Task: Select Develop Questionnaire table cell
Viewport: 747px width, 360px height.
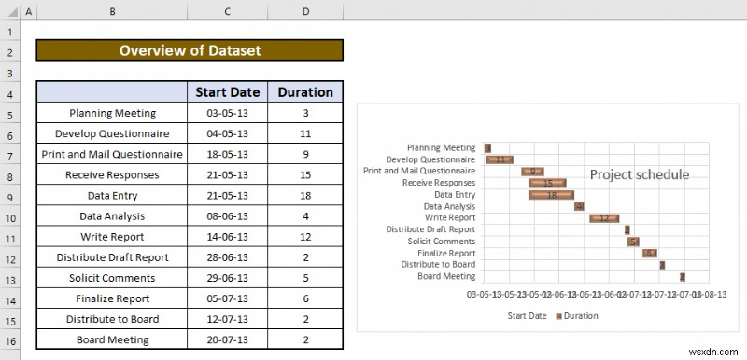Action: (112, 133)
